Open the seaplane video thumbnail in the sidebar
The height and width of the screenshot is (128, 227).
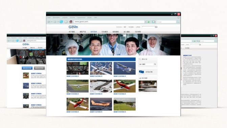(147, 86)
